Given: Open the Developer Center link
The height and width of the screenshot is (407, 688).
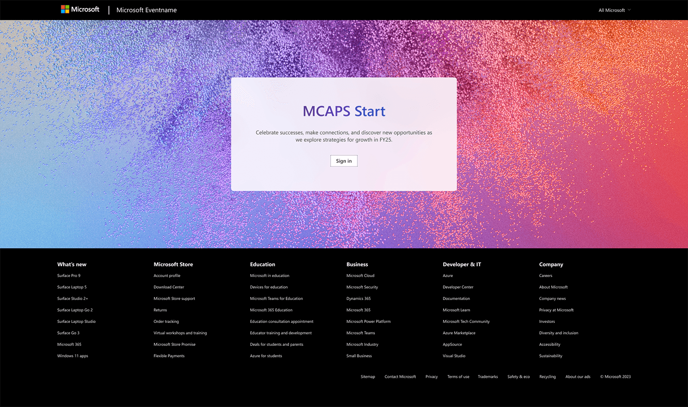Looking at the screenshot, I should point(458,287).
